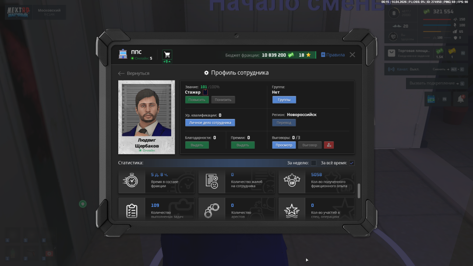Open the notifications bell icon

point(460,99)
